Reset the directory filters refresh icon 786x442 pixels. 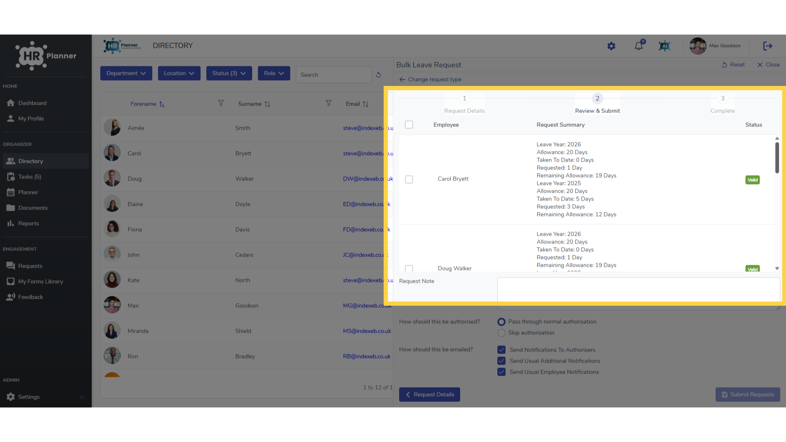pyautogui.click(x=379, y=75)
